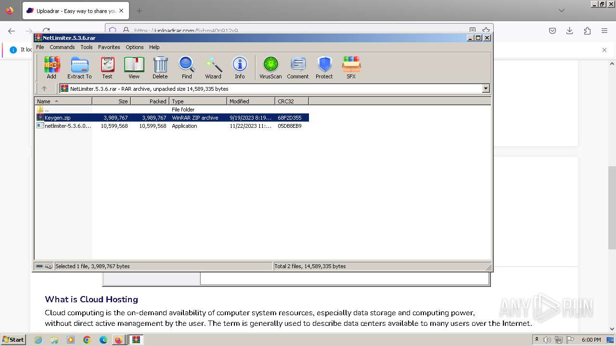Select the netlimiter-5.3.6.0 application row
The height and width of the screenshot is (346, 616).
point(172,126)
